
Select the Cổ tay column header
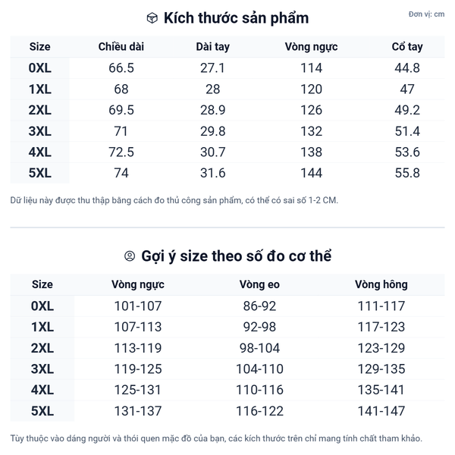(x=407, y=47)
